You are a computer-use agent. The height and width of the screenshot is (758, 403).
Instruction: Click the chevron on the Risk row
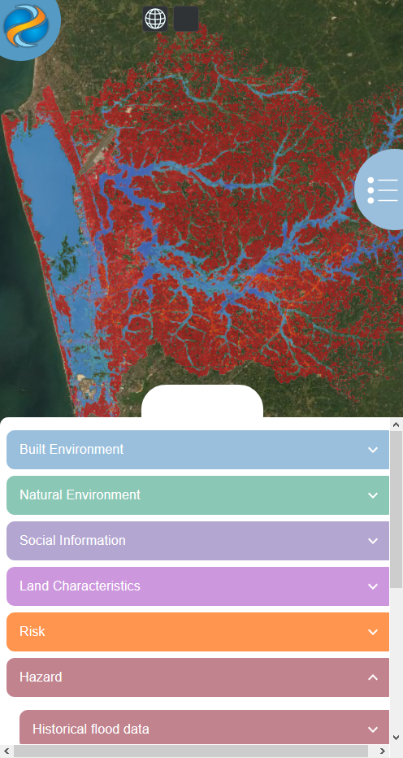point(373,632)
